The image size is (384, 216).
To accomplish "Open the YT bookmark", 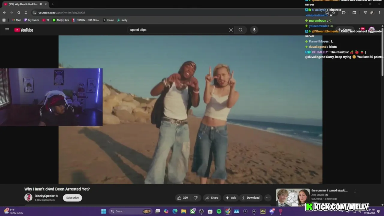I will tap(46, 20).
